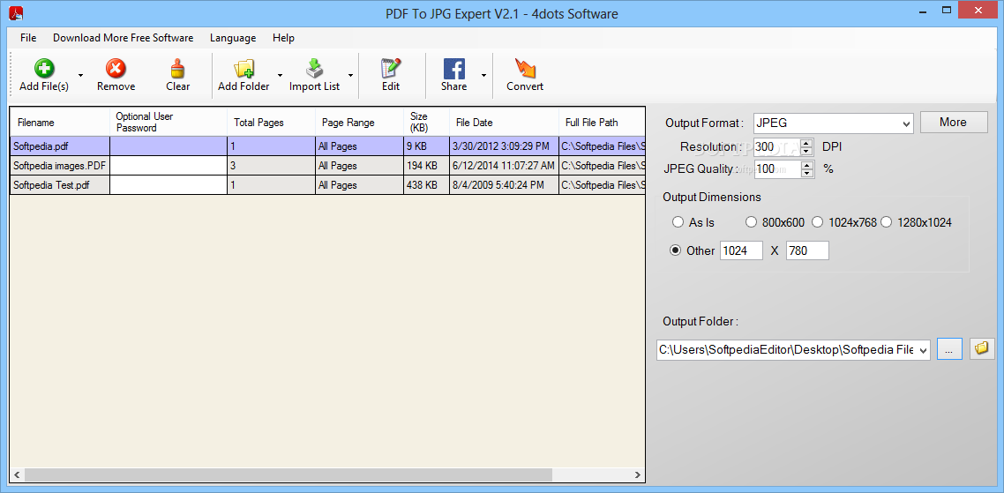The height and width of the screenshot is (493, 1004).
Task: Open output folder with the yellow folder icon
Action: tap(982, 349)
